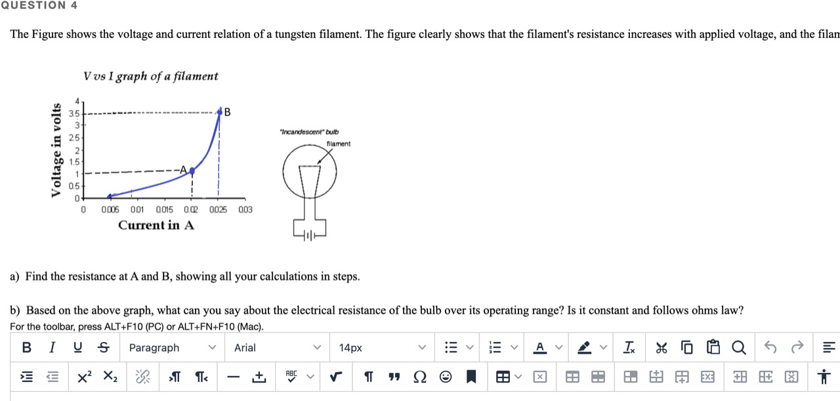Undo the last edit

coord(771,347)
